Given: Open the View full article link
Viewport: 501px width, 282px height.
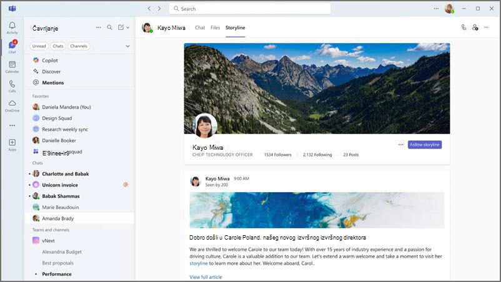Looking at the screenshot, I should click(x=206, y=277).
